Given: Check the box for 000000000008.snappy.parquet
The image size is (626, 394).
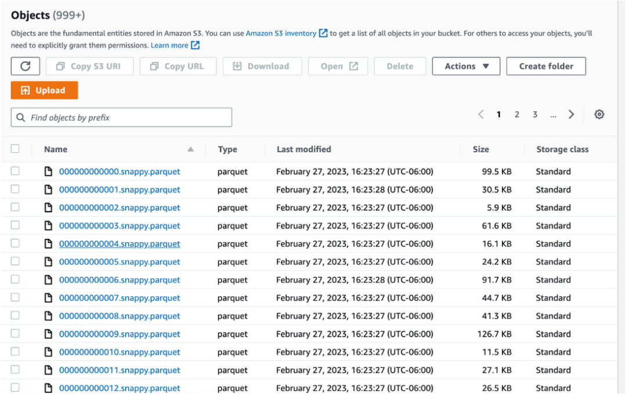Looking at the screenshot, I should (x=15, y=315).
